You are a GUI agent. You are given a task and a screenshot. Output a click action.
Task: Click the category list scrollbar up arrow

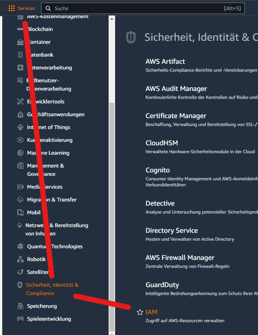(x=112, y=19)
